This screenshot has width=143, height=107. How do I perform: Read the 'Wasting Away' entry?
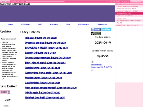43,78
